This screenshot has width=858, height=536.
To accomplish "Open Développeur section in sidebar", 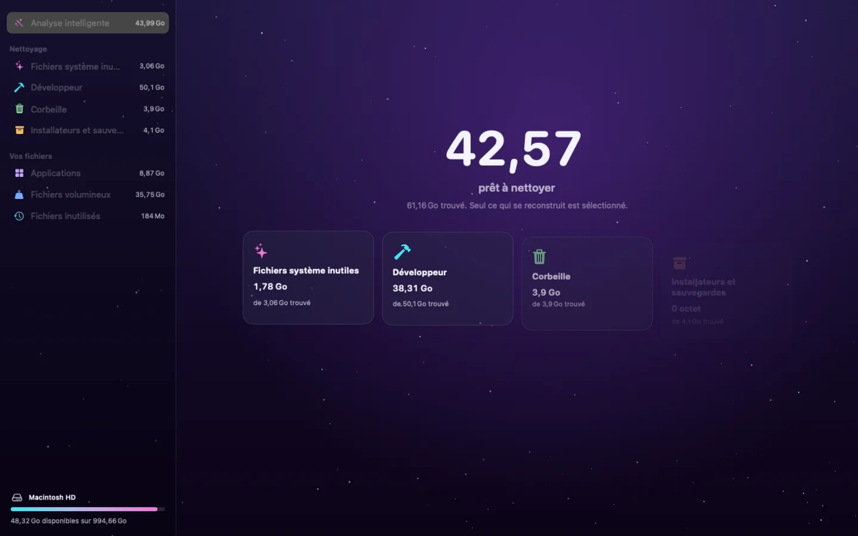I will 88,88.
